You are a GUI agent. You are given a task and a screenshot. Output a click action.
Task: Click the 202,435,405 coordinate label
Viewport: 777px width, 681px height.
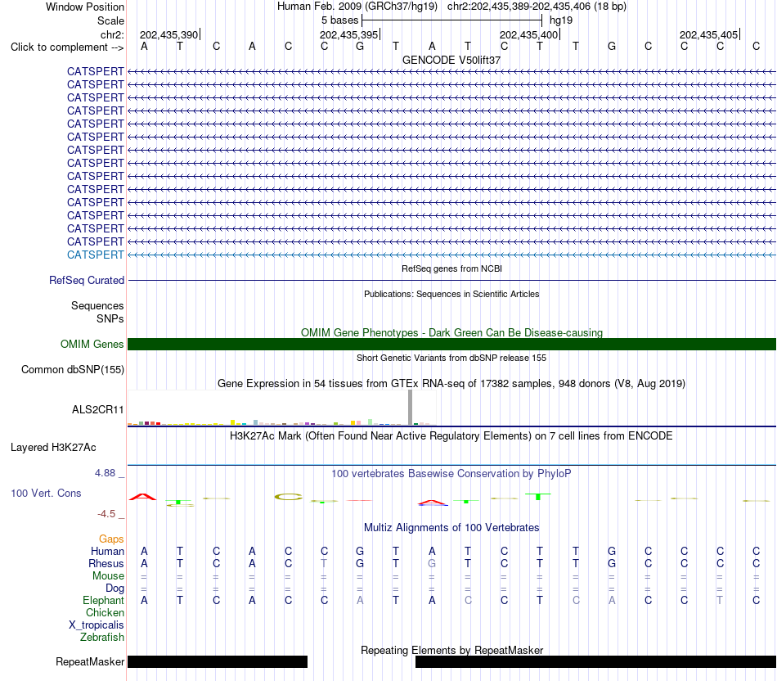pos(708,34)
